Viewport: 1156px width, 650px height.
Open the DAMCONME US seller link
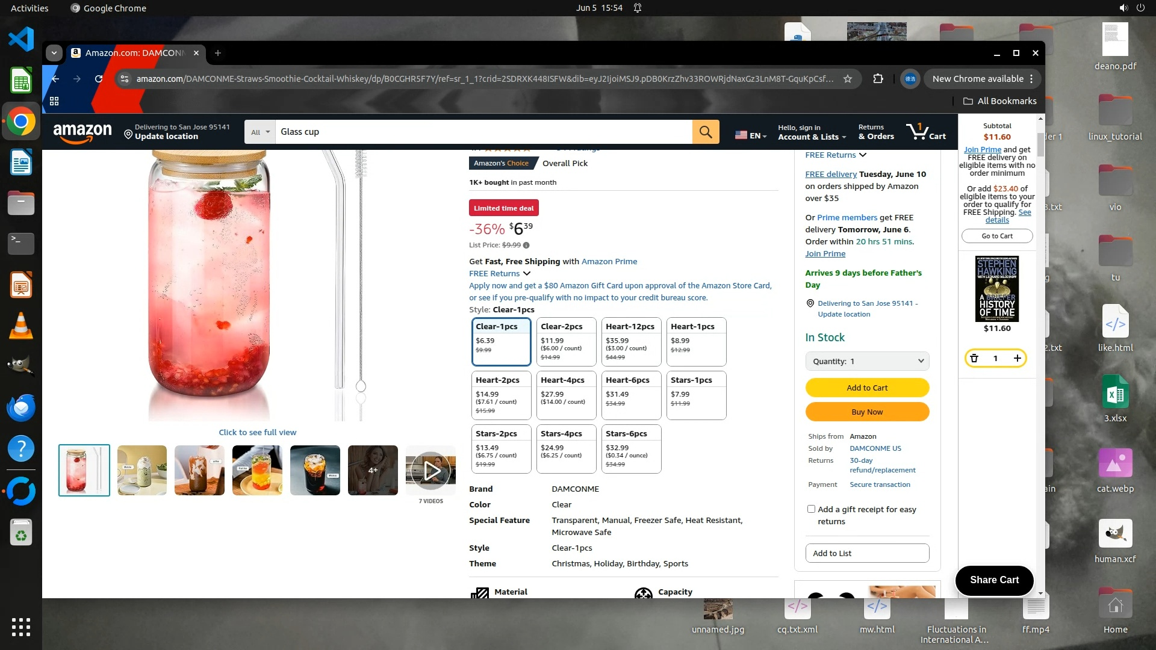point(875,448)
